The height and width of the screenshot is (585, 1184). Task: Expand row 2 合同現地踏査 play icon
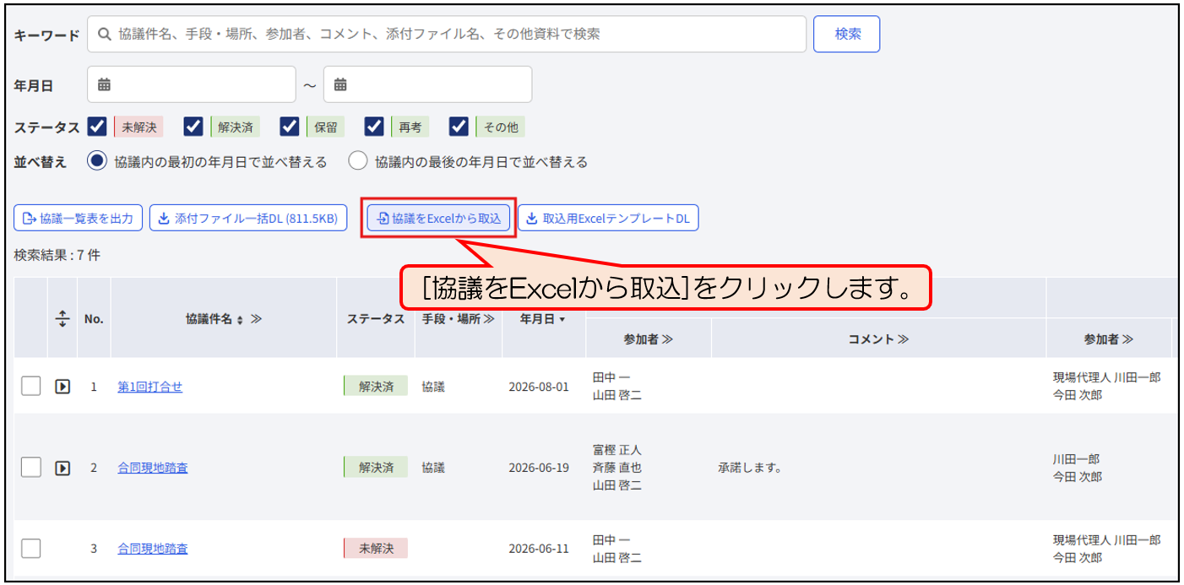click(62, 468)
